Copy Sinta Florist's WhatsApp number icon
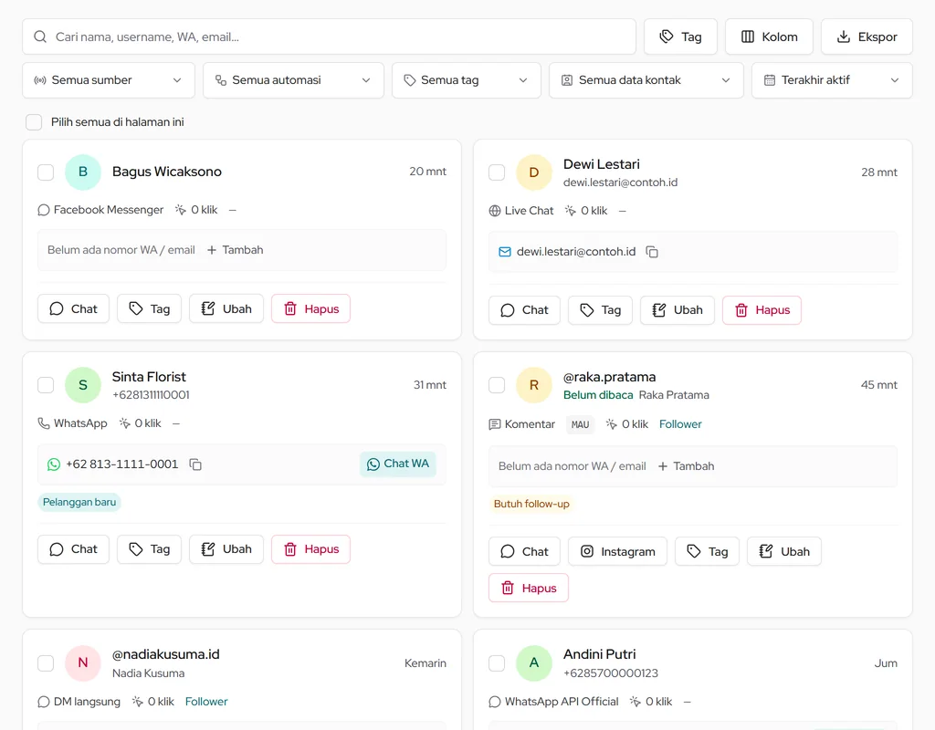This screenshot has width=935, height=730. click(195, 464)
